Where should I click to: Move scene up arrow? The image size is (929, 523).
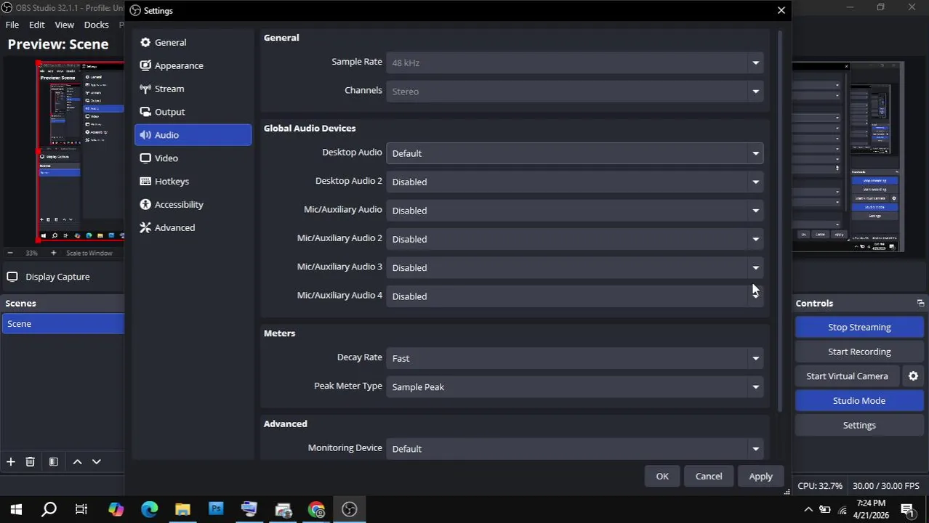[x=77, y=462]
